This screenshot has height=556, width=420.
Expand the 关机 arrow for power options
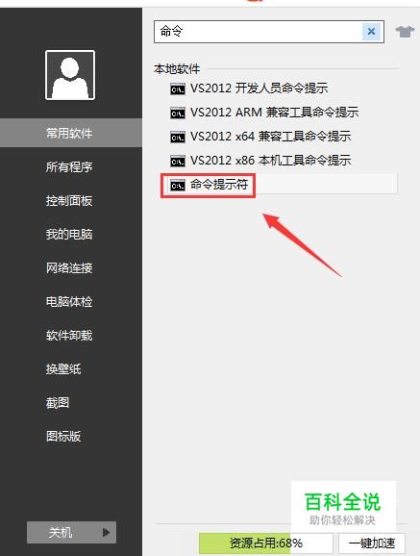click(106, 532)
